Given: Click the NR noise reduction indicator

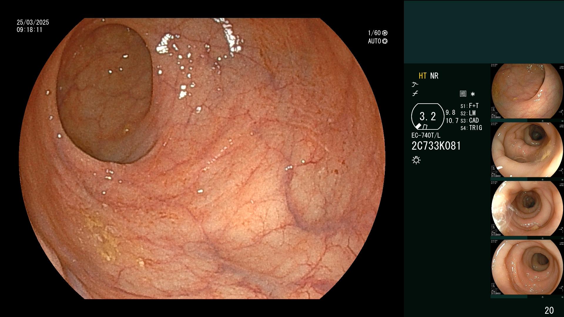Looking at the screenshot, I should point(434,76).
